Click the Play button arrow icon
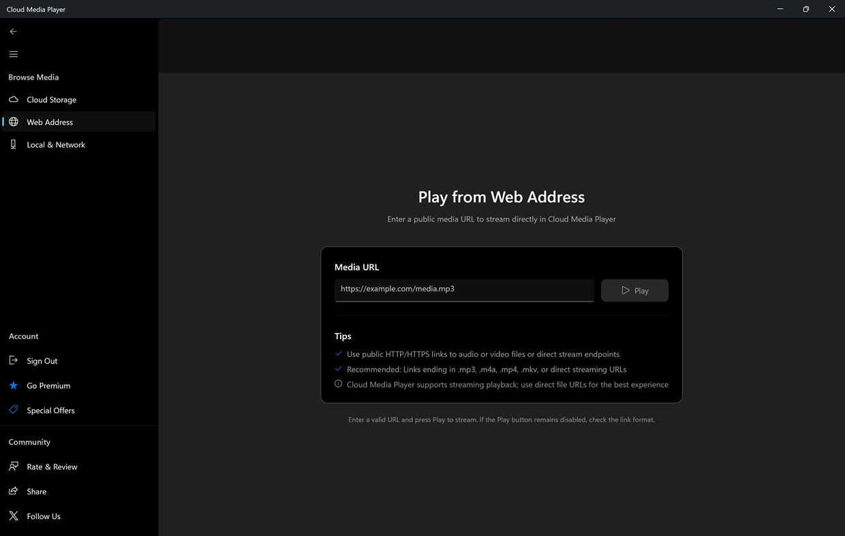The width and height of the screenshot is (845, 536). click(x=625, y=289)
